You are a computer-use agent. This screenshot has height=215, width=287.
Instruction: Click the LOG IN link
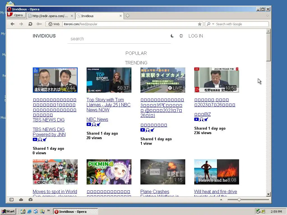[196, 36]
